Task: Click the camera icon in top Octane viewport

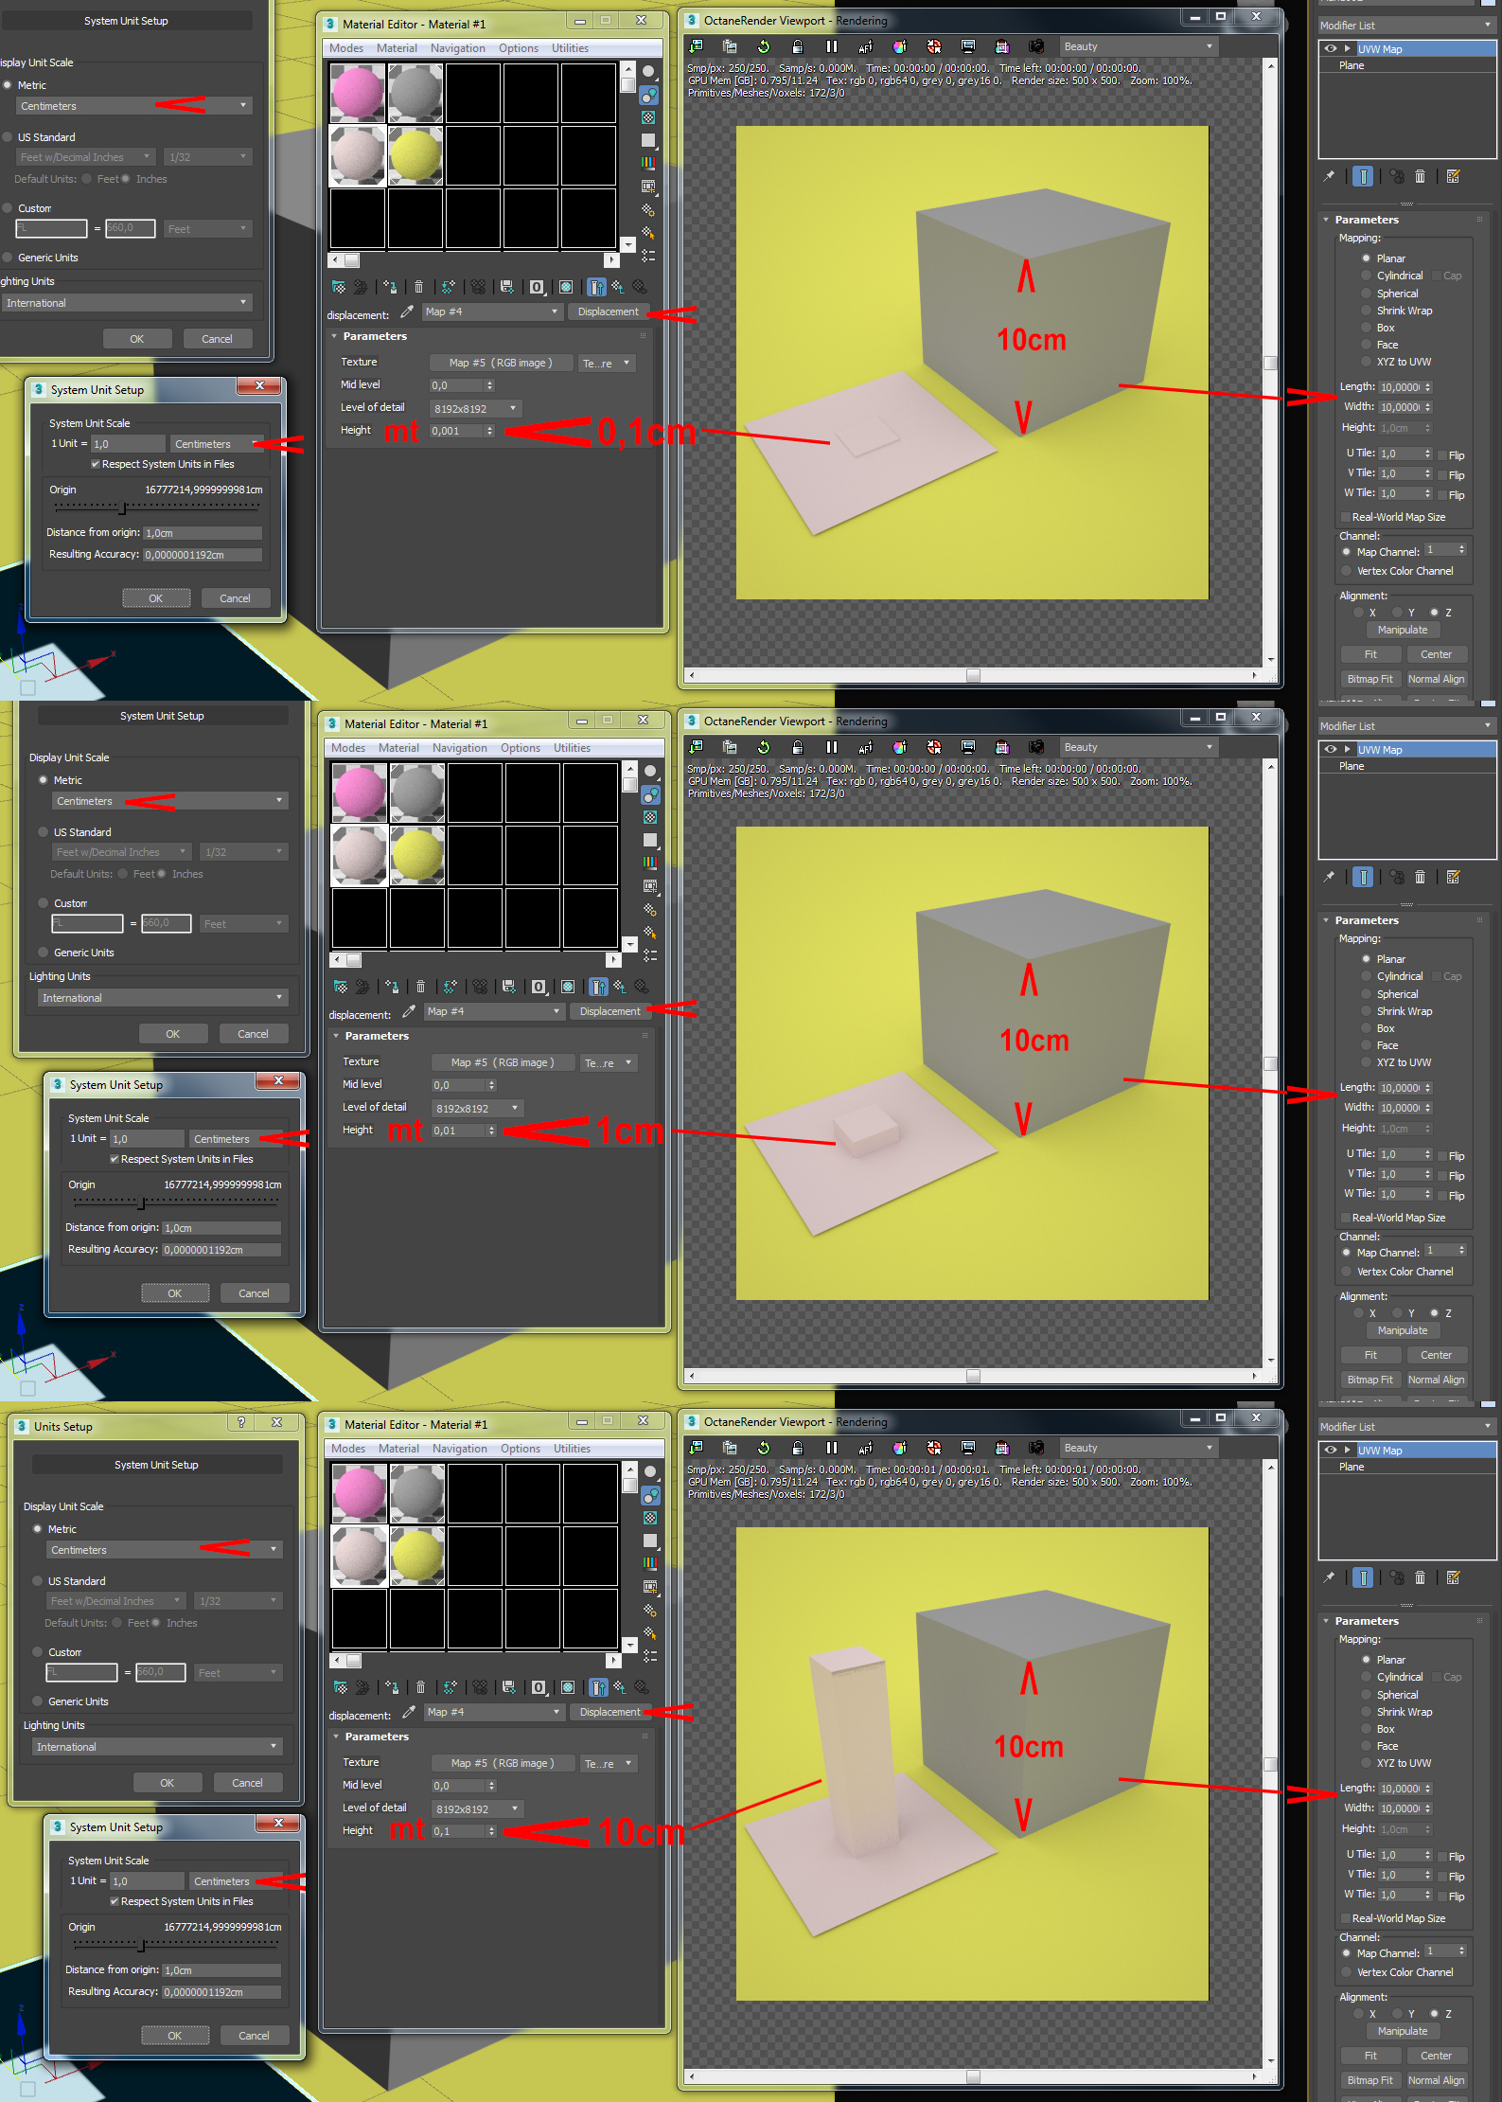Action: 1036,46
